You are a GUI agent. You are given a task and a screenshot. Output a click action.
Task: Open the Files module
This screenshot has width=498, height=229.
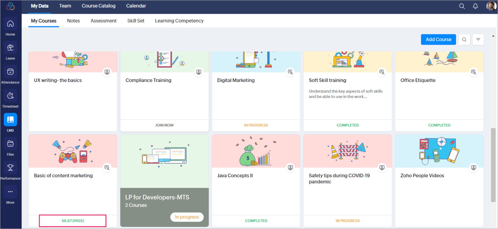click(x=10, y=144)
